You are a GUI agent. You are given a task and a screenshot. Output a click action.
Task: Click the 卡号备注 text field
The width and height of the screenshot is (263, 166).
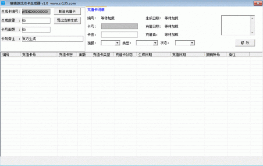pyautogui.click(x=53, y=39)
